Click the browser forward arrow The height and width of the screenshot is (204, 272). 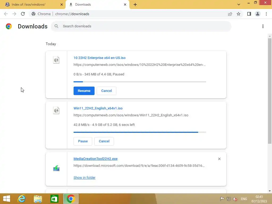point(14,14)
